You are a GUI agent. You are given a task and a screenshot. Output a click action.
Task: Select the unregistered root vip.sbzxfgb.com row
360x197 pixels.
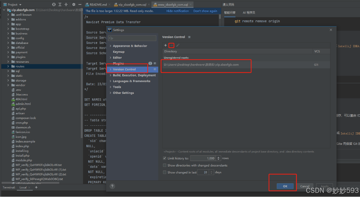(x=246, y=65)
